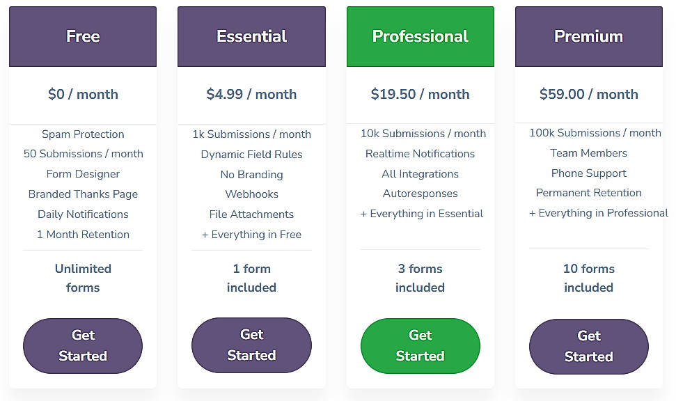This screenshot has height=401, width=676.
Task: Click Get Started under the Premium plan
Action: tap(588, 346)
